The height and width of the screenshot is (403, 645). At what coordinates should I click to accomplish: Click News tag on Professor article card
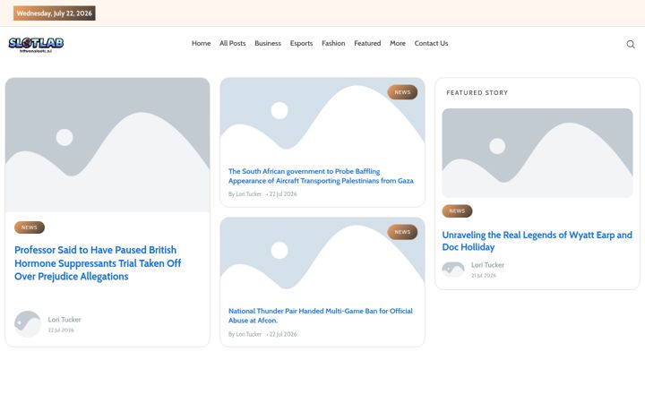(30, 227)
